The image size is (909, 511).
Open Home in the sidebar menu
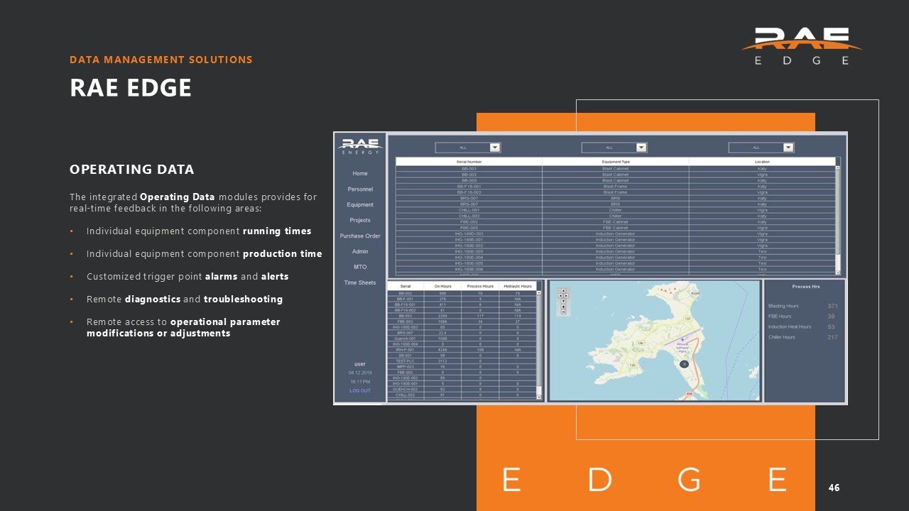360,173
